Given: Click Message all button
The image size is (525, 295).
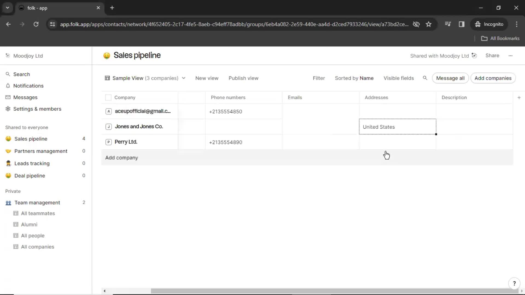Looking at the screenshot, I should pyautogui.click(x=450, y=78).
